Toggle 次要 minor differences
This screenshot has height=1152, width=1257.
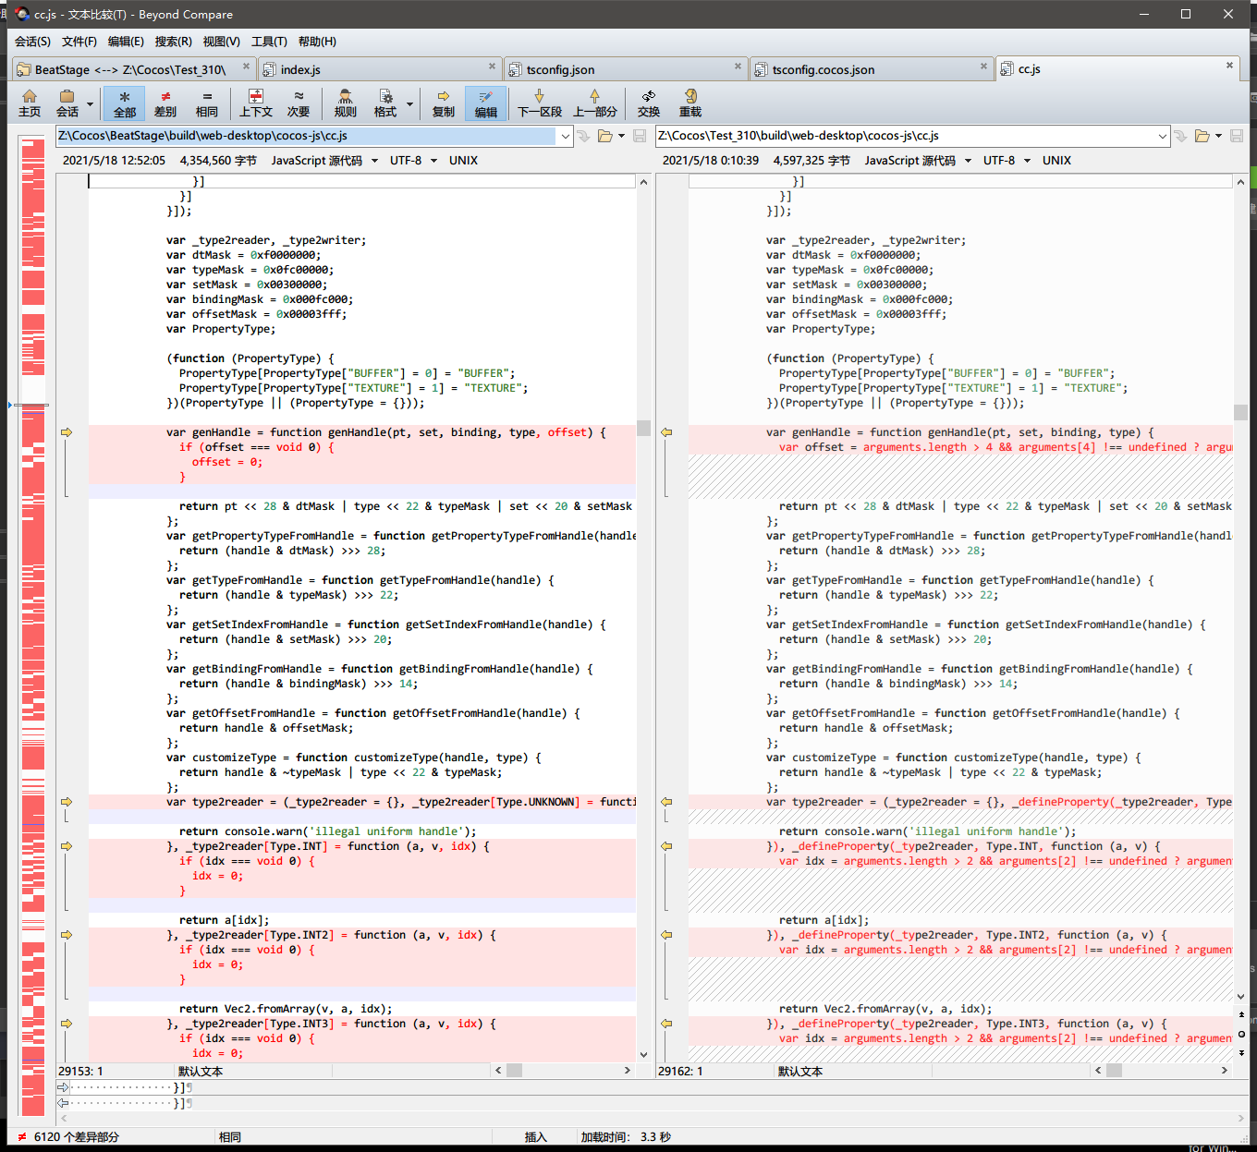click(x=299, y=103)
